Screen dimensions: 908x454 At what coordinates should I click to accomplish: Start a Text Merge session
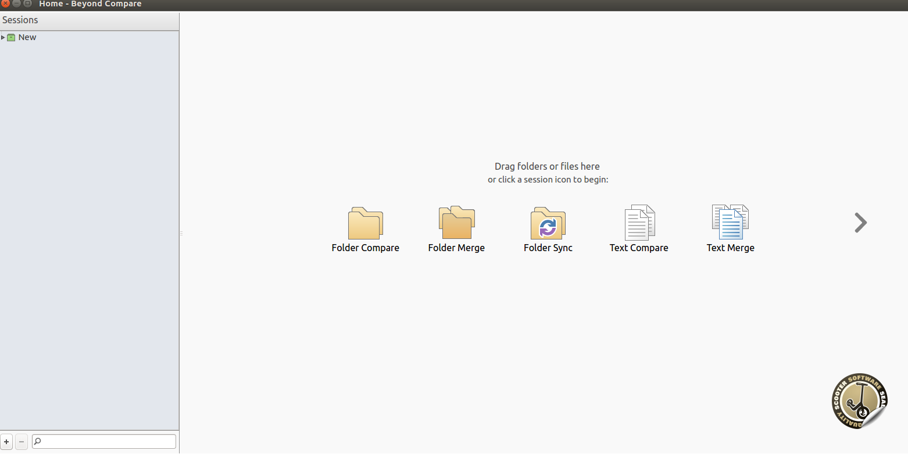[730, 230]
